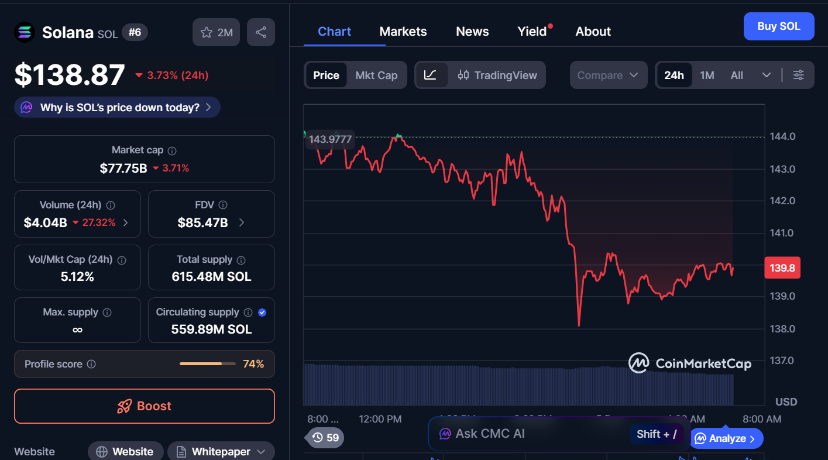Toggle chart to Price view
The height and width of the screenshot is (460, 828).
tap(326, 75)
